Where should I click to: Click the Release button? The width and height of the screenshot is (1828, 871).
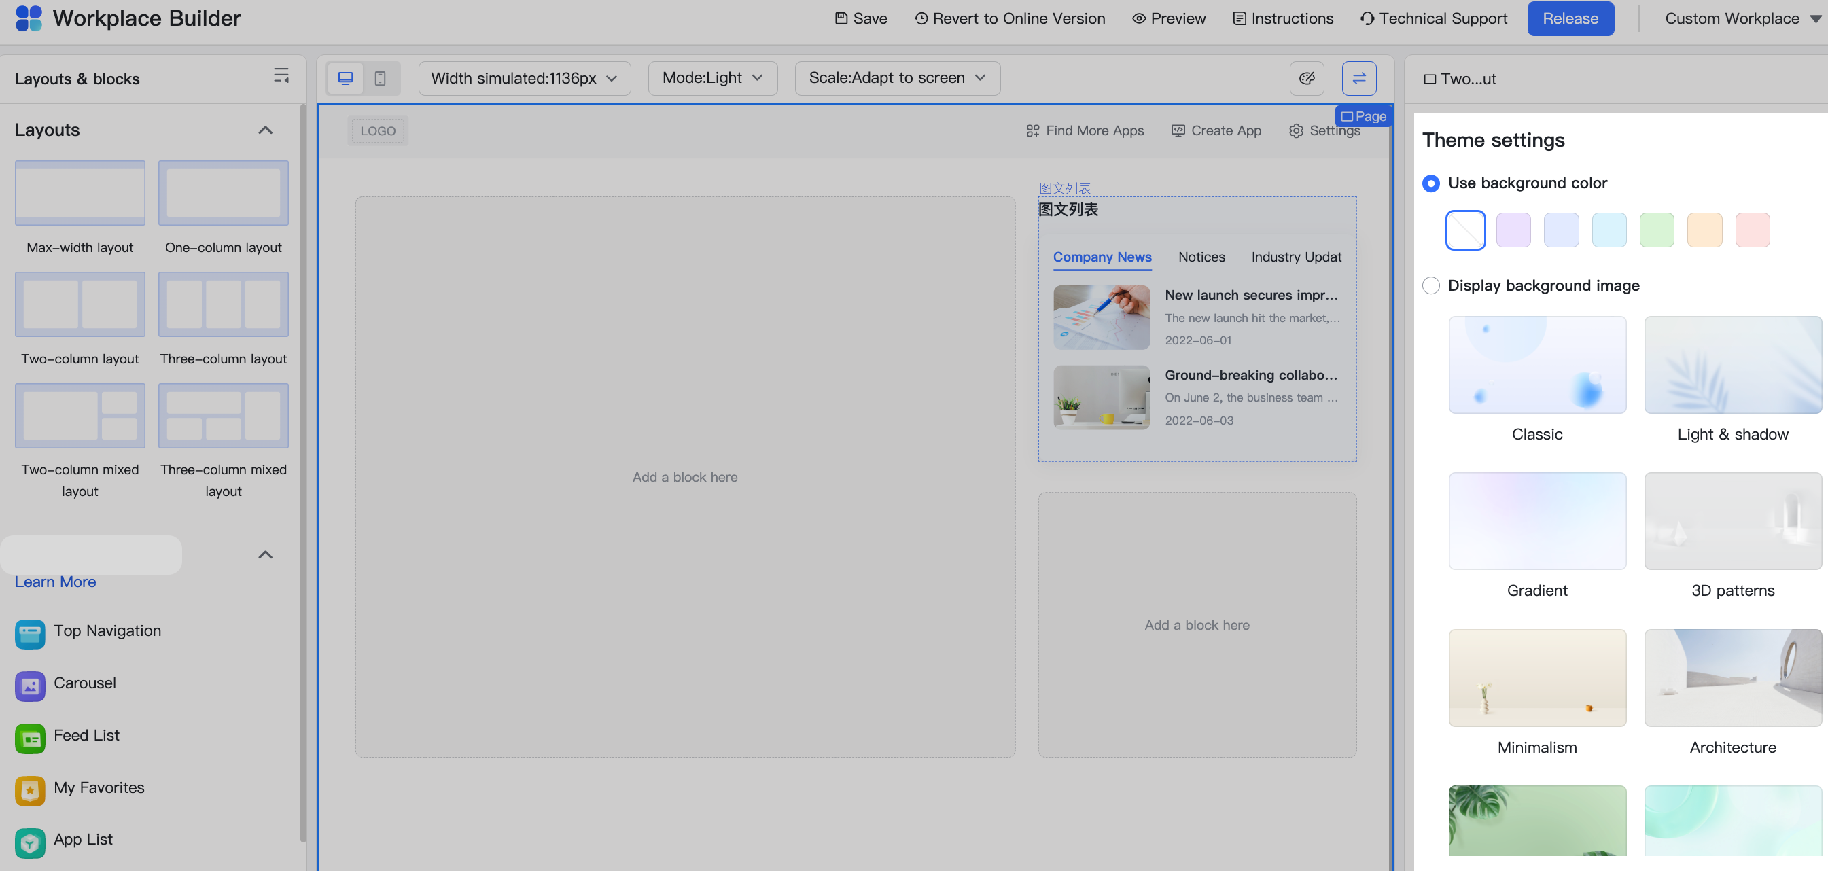click(x=1570, y=18)
